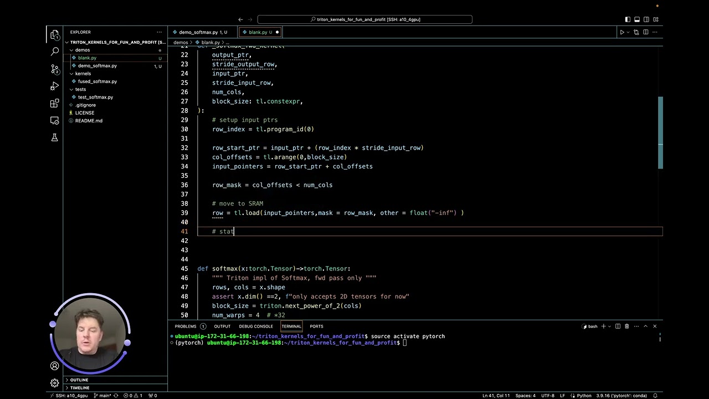This screenshot has height=399, width=709.
Task: Click the demos breadcrumb segment
Action: point(181,43)
